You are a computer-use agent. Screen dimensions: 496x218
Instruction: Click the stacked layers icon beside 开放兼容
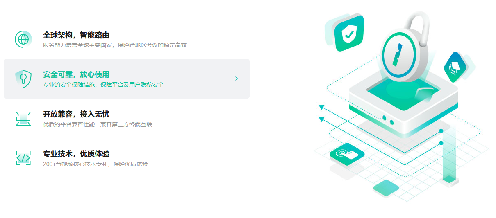click(23, 118)
